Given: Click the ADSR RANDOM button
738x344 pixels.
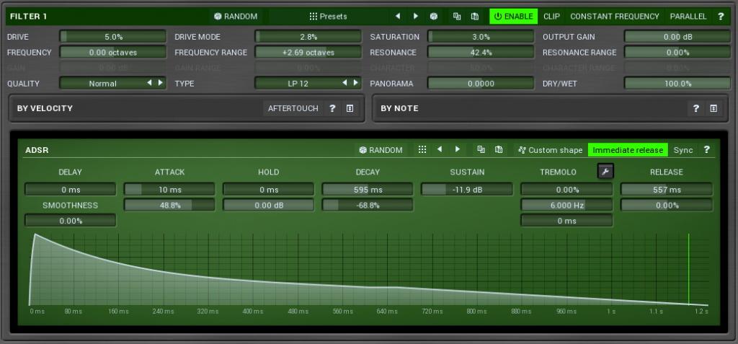Looking at the screenshot, I should tap(381, 150).
